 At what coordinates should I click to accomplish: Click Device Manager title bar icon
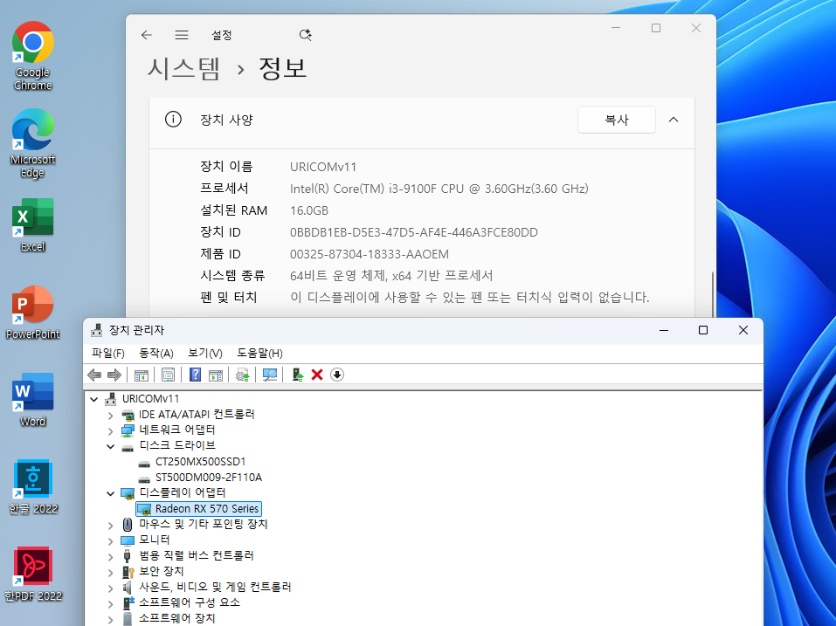[96, 330]
